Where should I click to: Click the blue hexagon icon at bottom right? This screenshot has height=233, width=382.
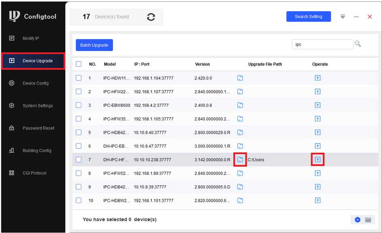pos(357,220)
